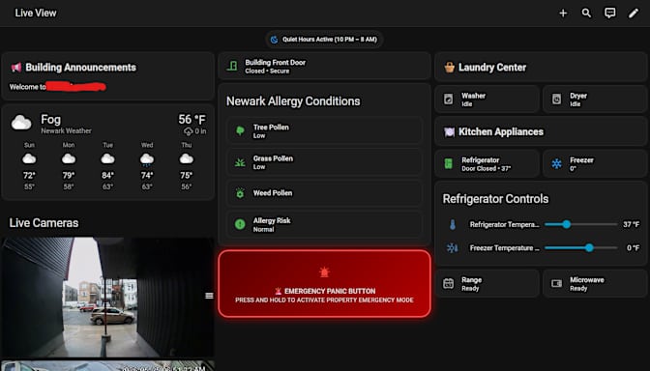Viewport: 650px width, 371px height.
Task: Click the Live View title
Action: tap(36, 14)
